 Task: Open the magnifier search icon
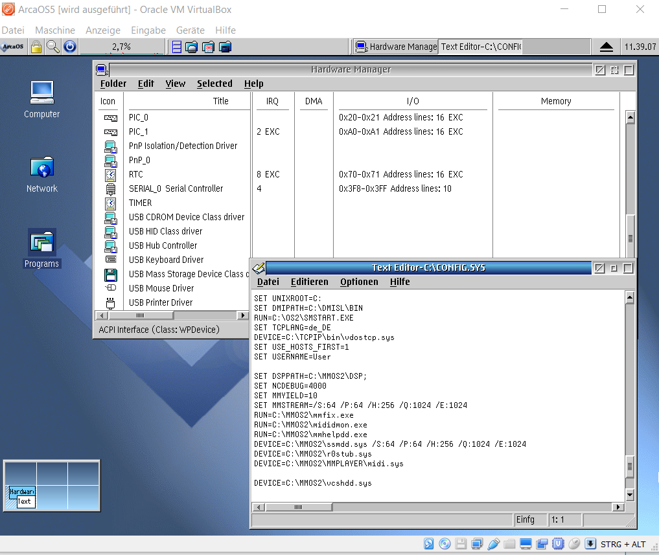(x=53, y=47)
